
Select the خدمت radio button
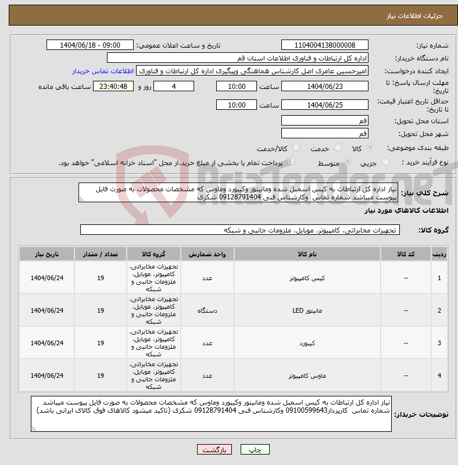point(338,148)
